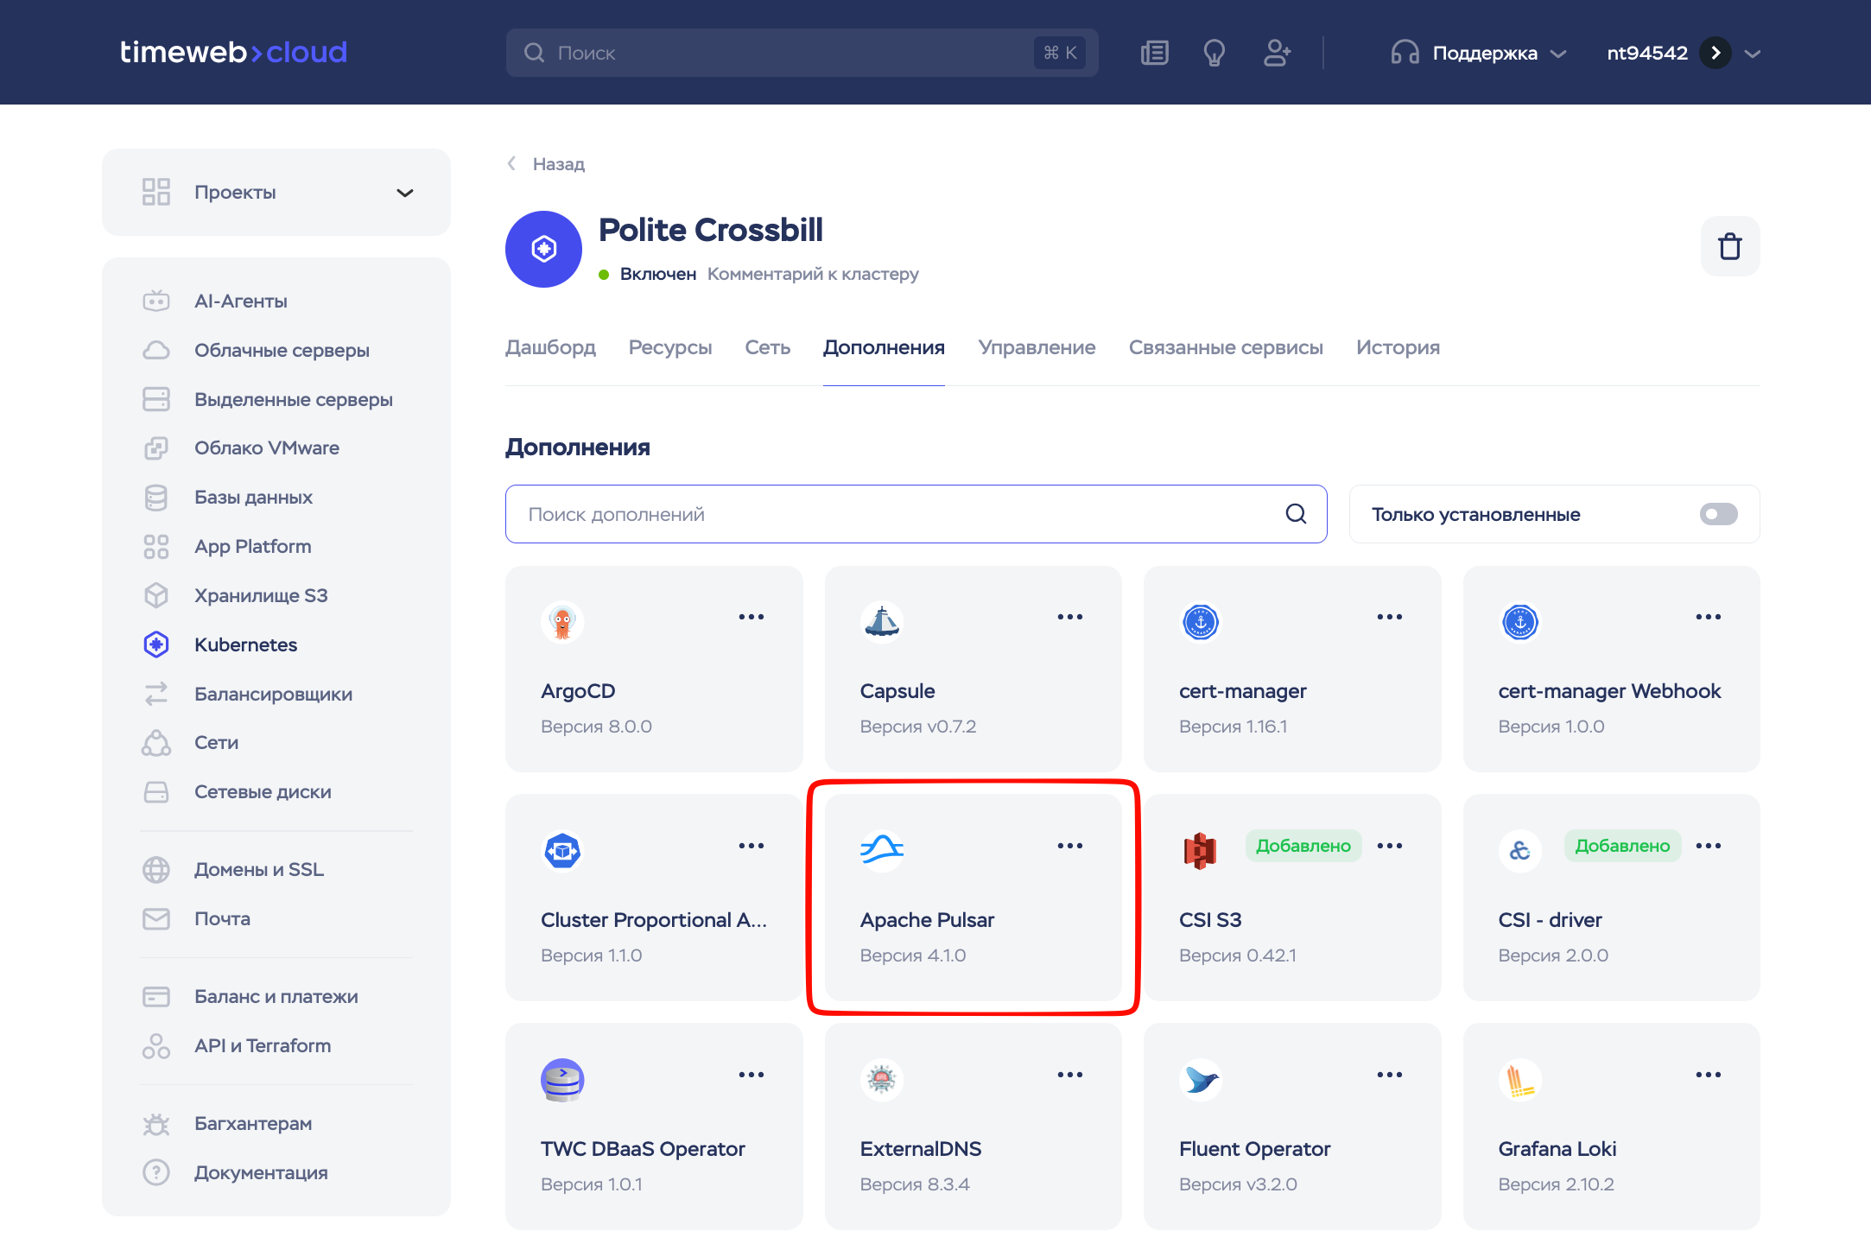Switch to the Ресурсы tab

(x=669, y=347)
